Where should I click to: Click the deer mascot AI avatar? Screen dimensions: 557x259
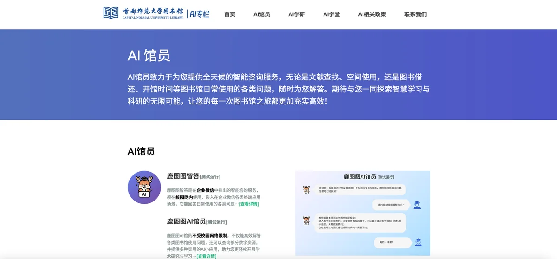coord(144,188)
